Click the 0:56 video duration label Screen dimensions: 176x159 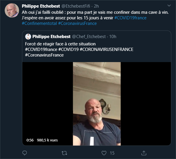pos(30,140)
